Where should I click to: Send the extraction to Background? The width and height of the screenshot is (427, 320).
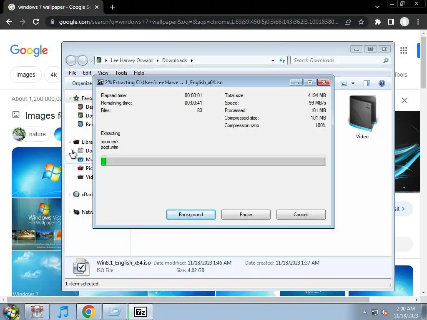pyautogui.click(x=191, y=215)
